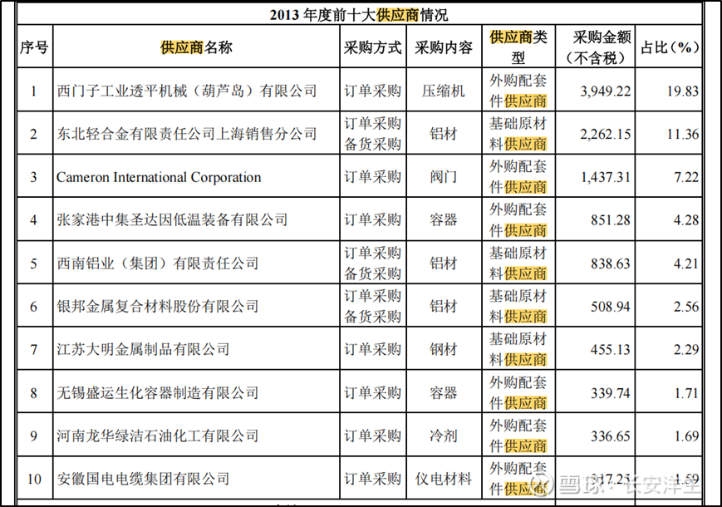Screen dimensions: 722x507
Task: Click percentage value 1.71
Action: [686, 393]
